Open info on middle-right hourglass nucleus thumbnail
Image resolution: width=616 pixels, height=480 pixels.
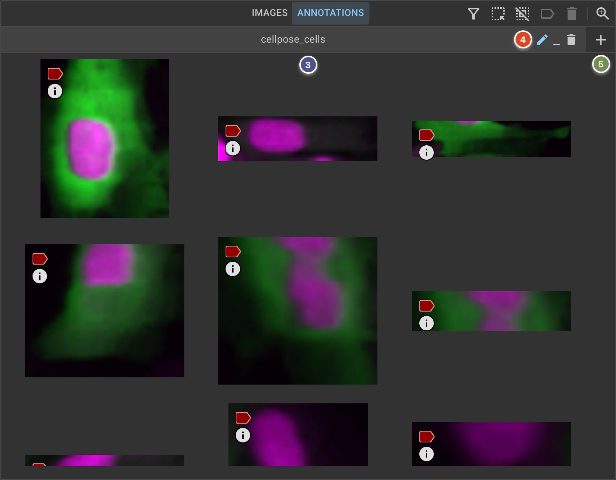[427, 323]
